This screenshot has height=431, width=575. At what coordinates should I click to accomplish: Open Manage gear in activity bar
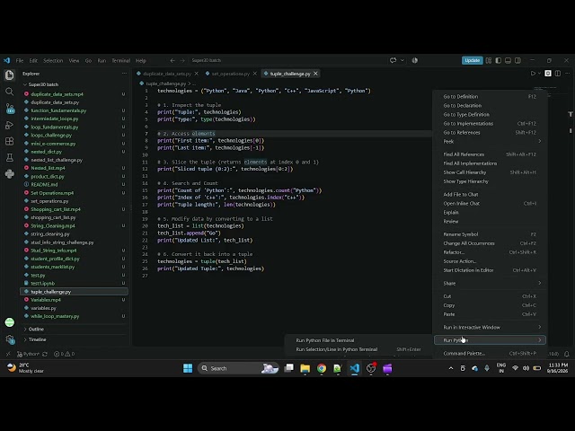pos(10,339)
